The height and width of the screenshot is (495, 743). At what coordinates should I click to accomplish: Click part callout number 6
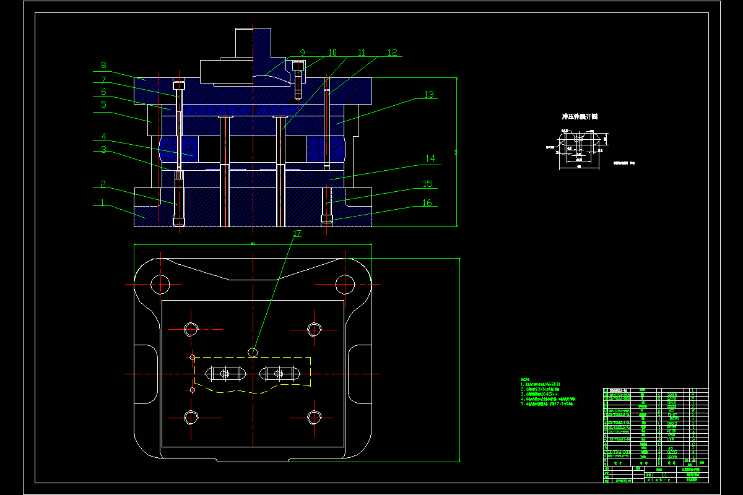(103, 92)
